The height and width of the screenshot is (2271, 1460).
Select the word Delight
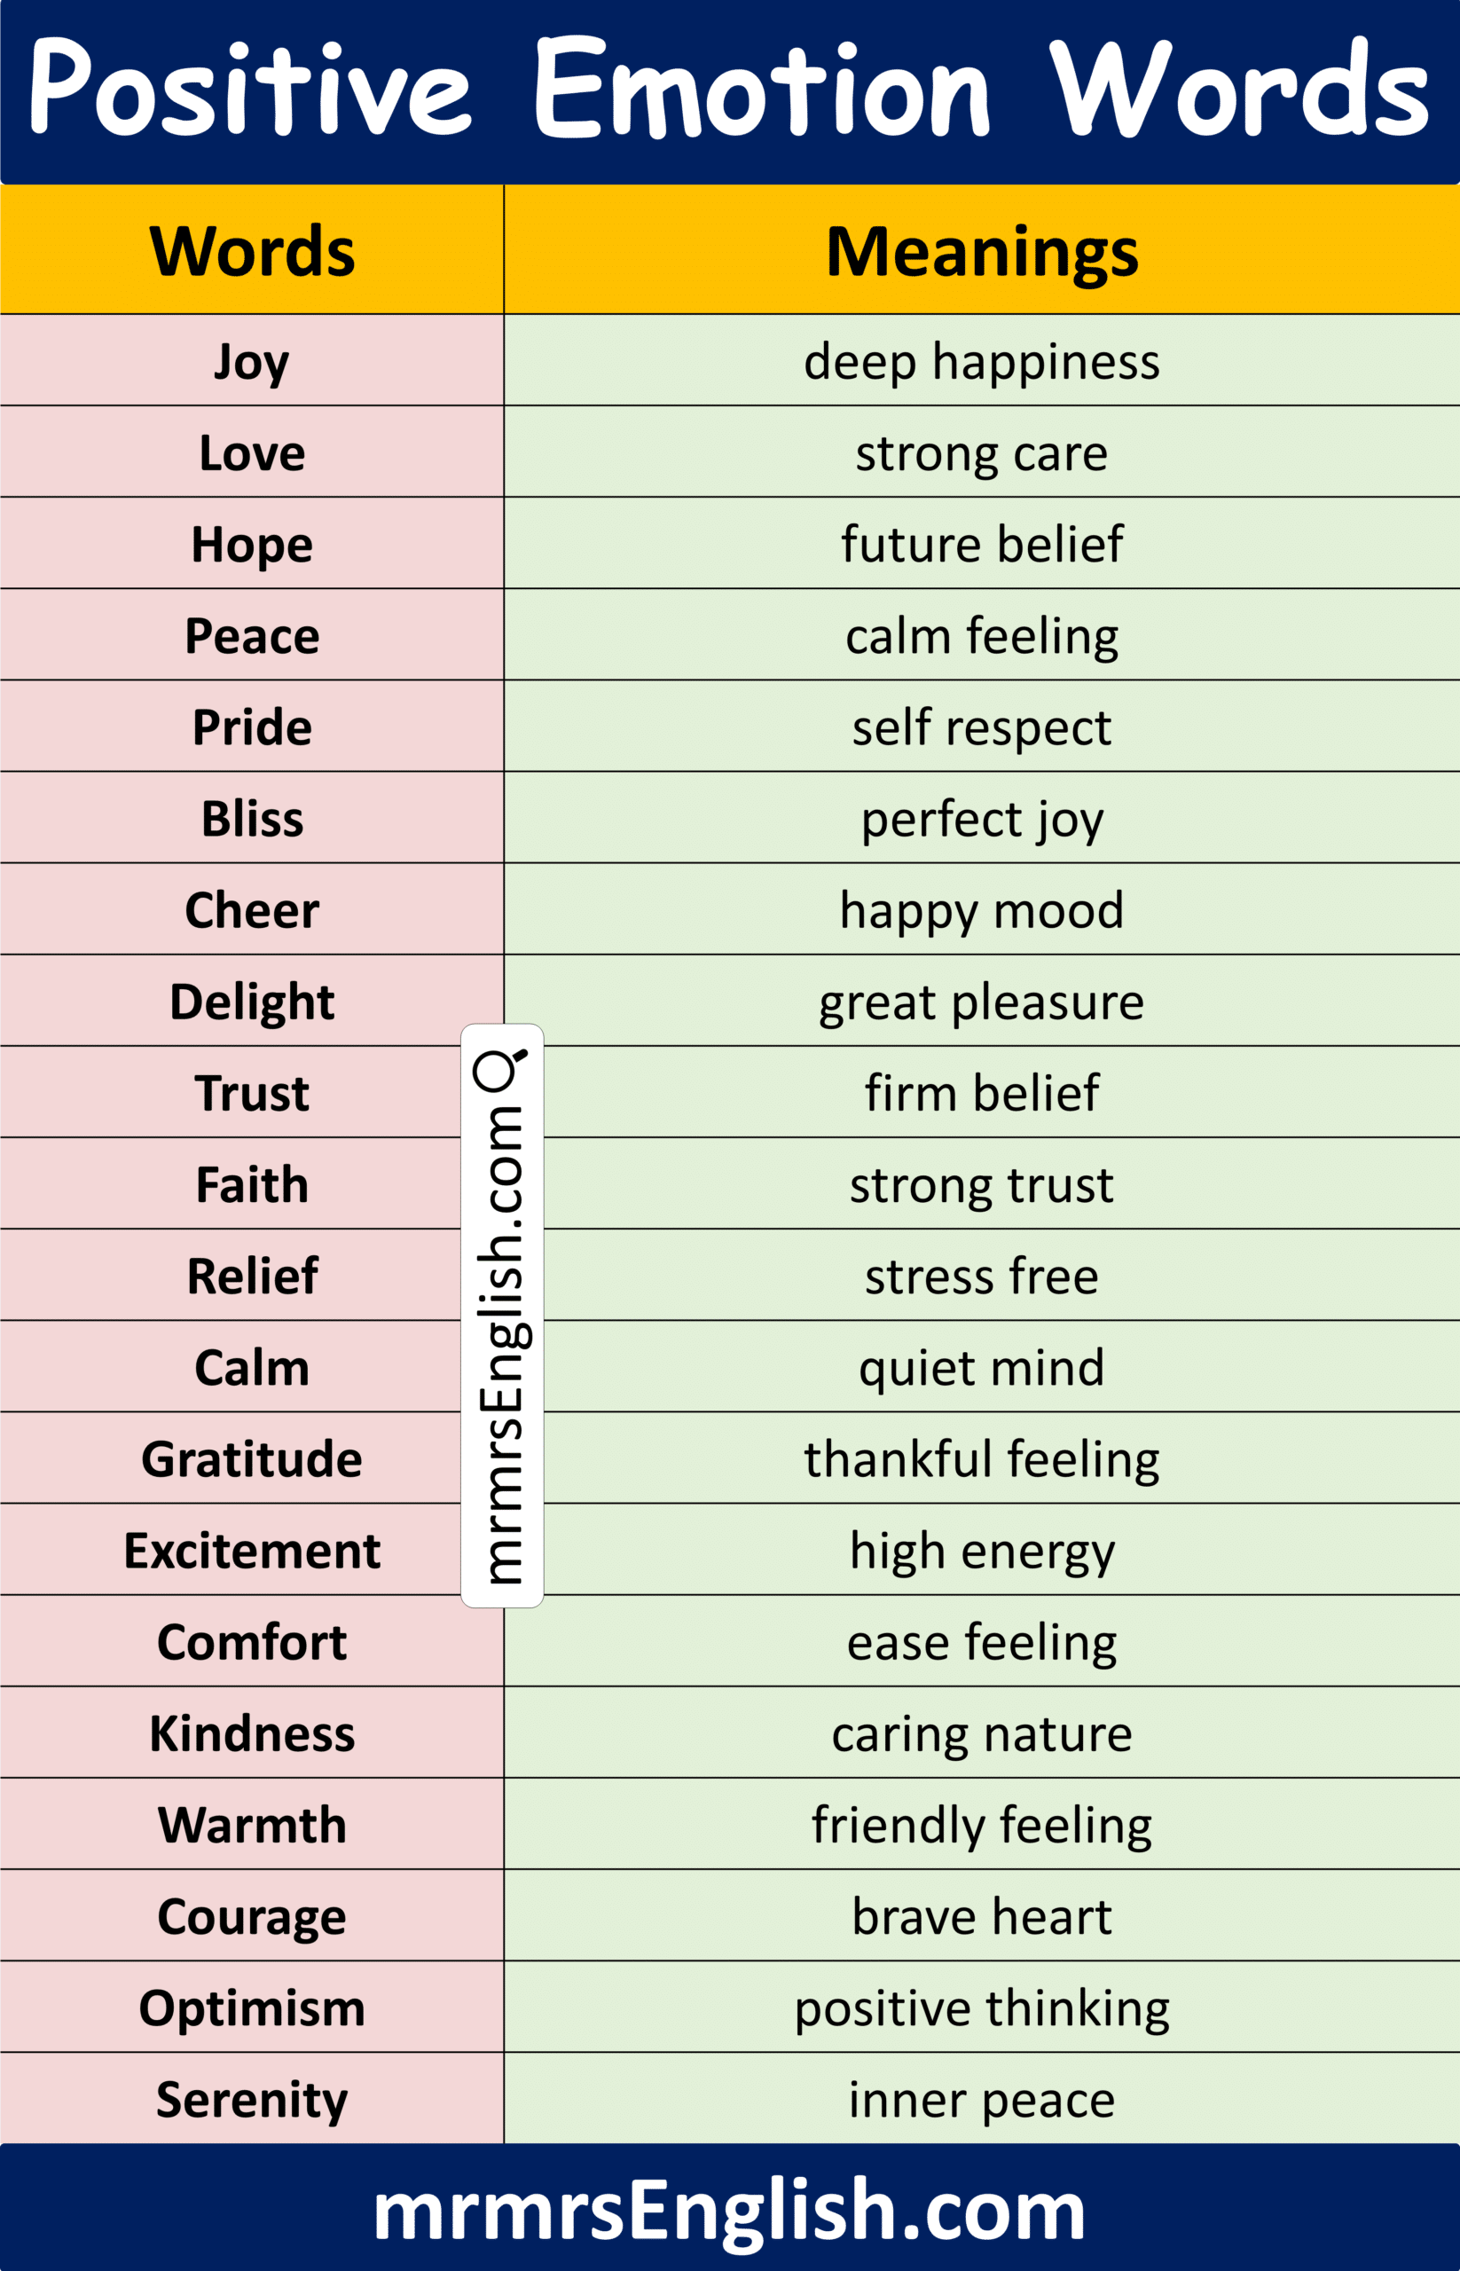[x=252, y=1002]
